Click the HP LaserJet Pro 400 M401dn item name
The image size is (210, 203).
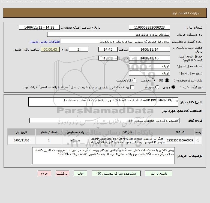point(128,140)
